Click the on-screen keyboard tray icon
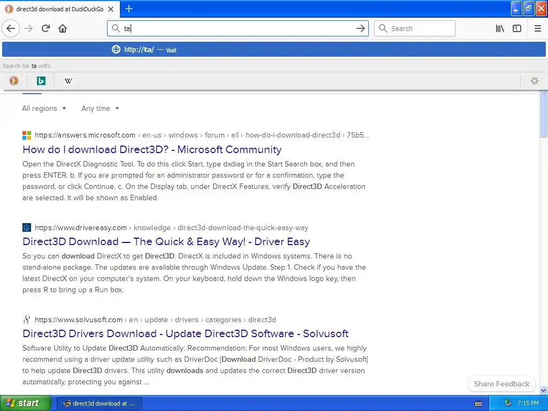Image resolution: width=548 pixels, height=411 pixels. pyautogui.click(x=478, y=404)
